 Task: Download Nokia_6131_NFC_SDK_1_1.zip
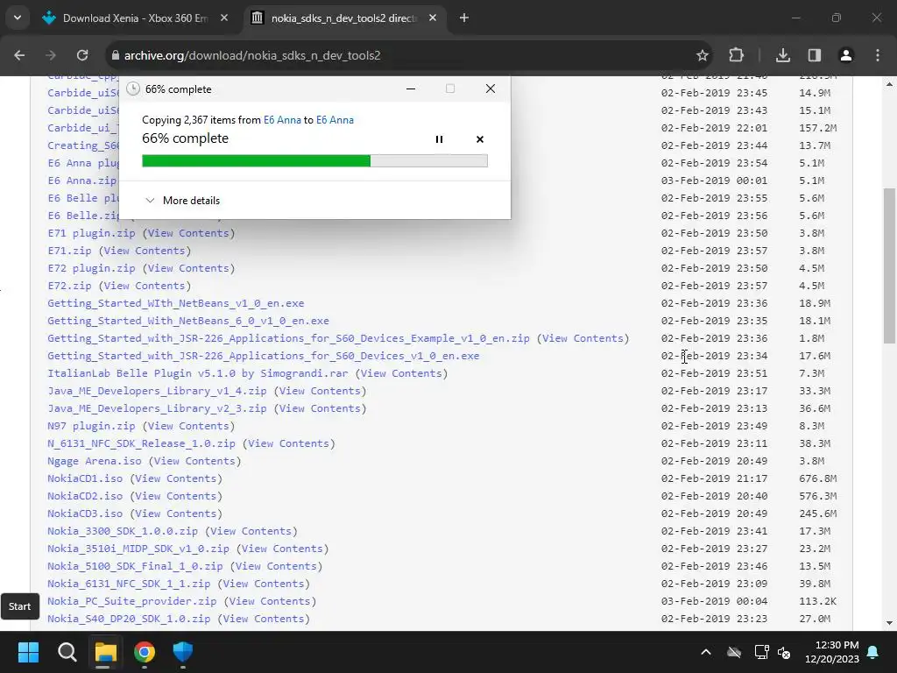coord(129,584)
